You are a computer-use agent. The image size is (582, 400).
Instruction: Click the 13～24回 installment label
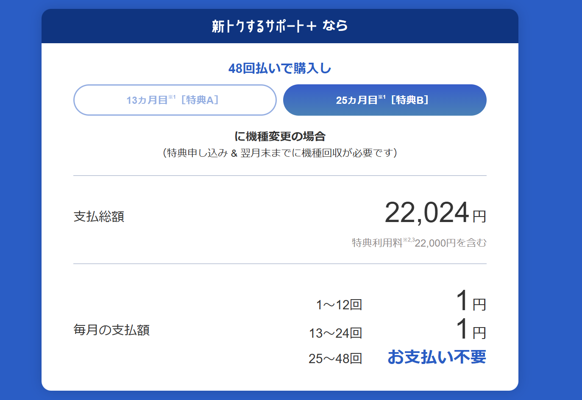[335, 333]
